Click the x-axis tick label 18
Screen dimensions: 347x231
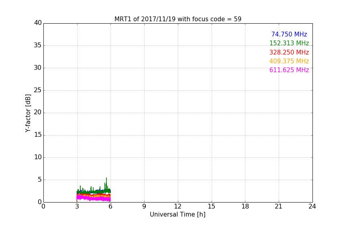(245, 207)
